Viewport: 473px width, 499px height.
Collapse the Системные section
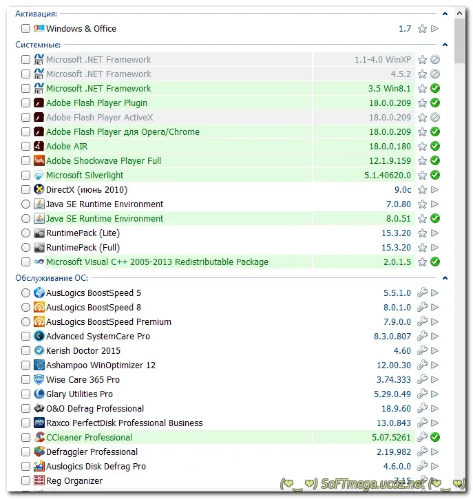[x=445, y=45]
